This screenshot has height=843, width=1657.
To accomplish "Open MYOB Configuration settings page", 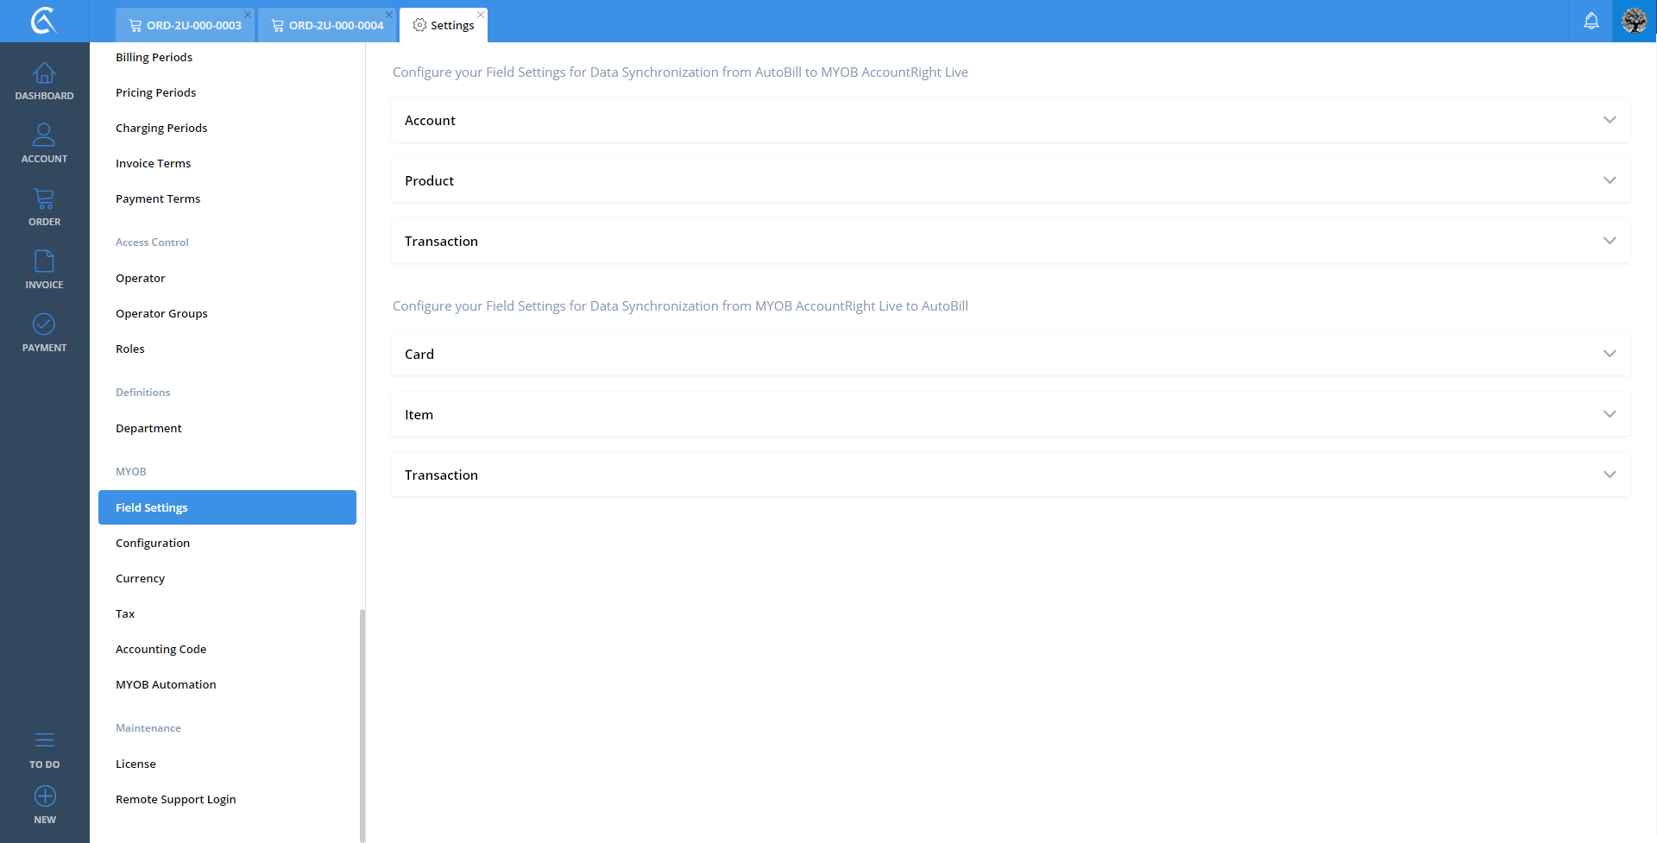I will click(x=153, y=544).
